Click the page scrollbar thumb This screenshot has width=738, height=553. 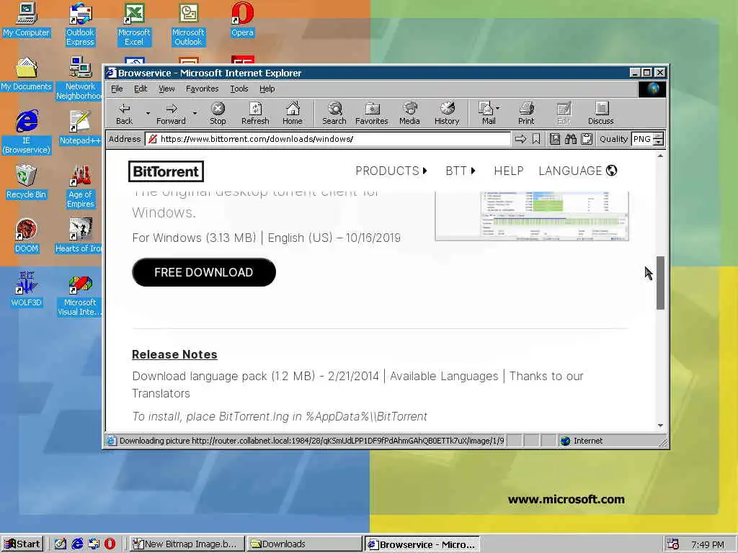point(660,282)
